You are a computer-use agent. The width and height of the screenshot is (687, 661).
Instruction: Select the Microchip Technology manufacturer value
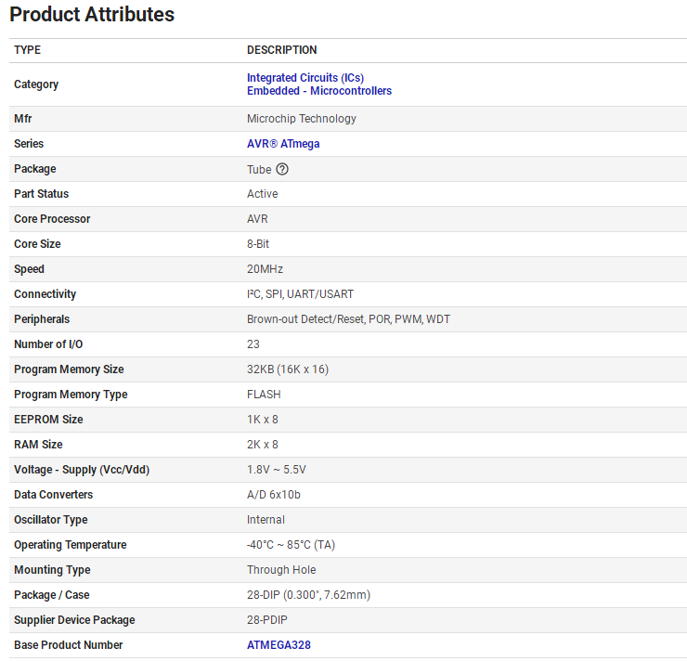(x=301, y=119)
